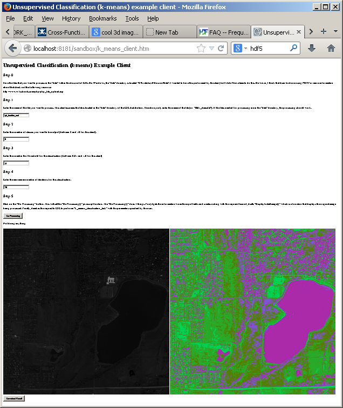Click the Do Processing button
This screenshot has height=408, width=343.
tap(13, 216)
